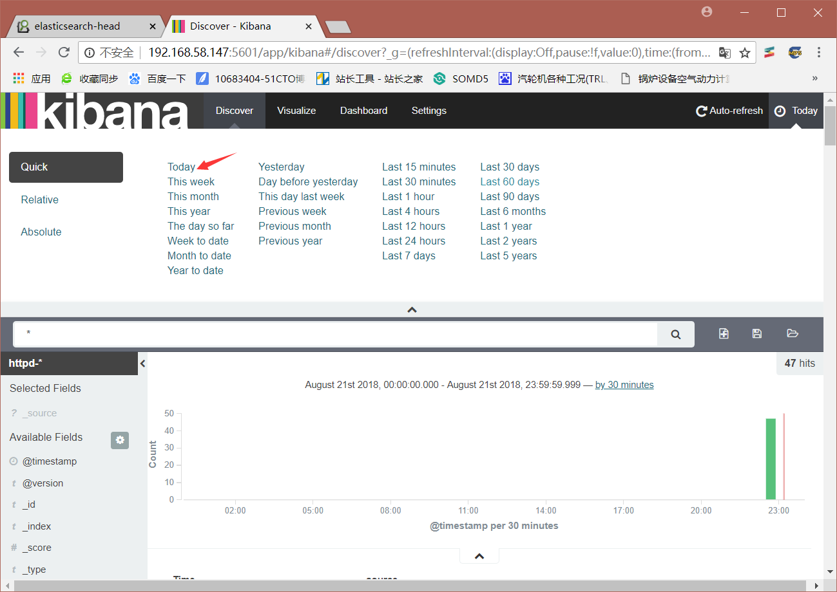
Task: Click the _id field
Action: (x=29, y=505)
